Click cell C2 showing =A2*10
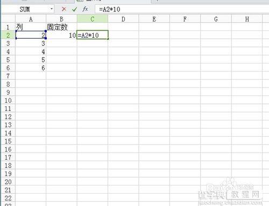Viewport: 269px width, 206px height. [93, 35]
